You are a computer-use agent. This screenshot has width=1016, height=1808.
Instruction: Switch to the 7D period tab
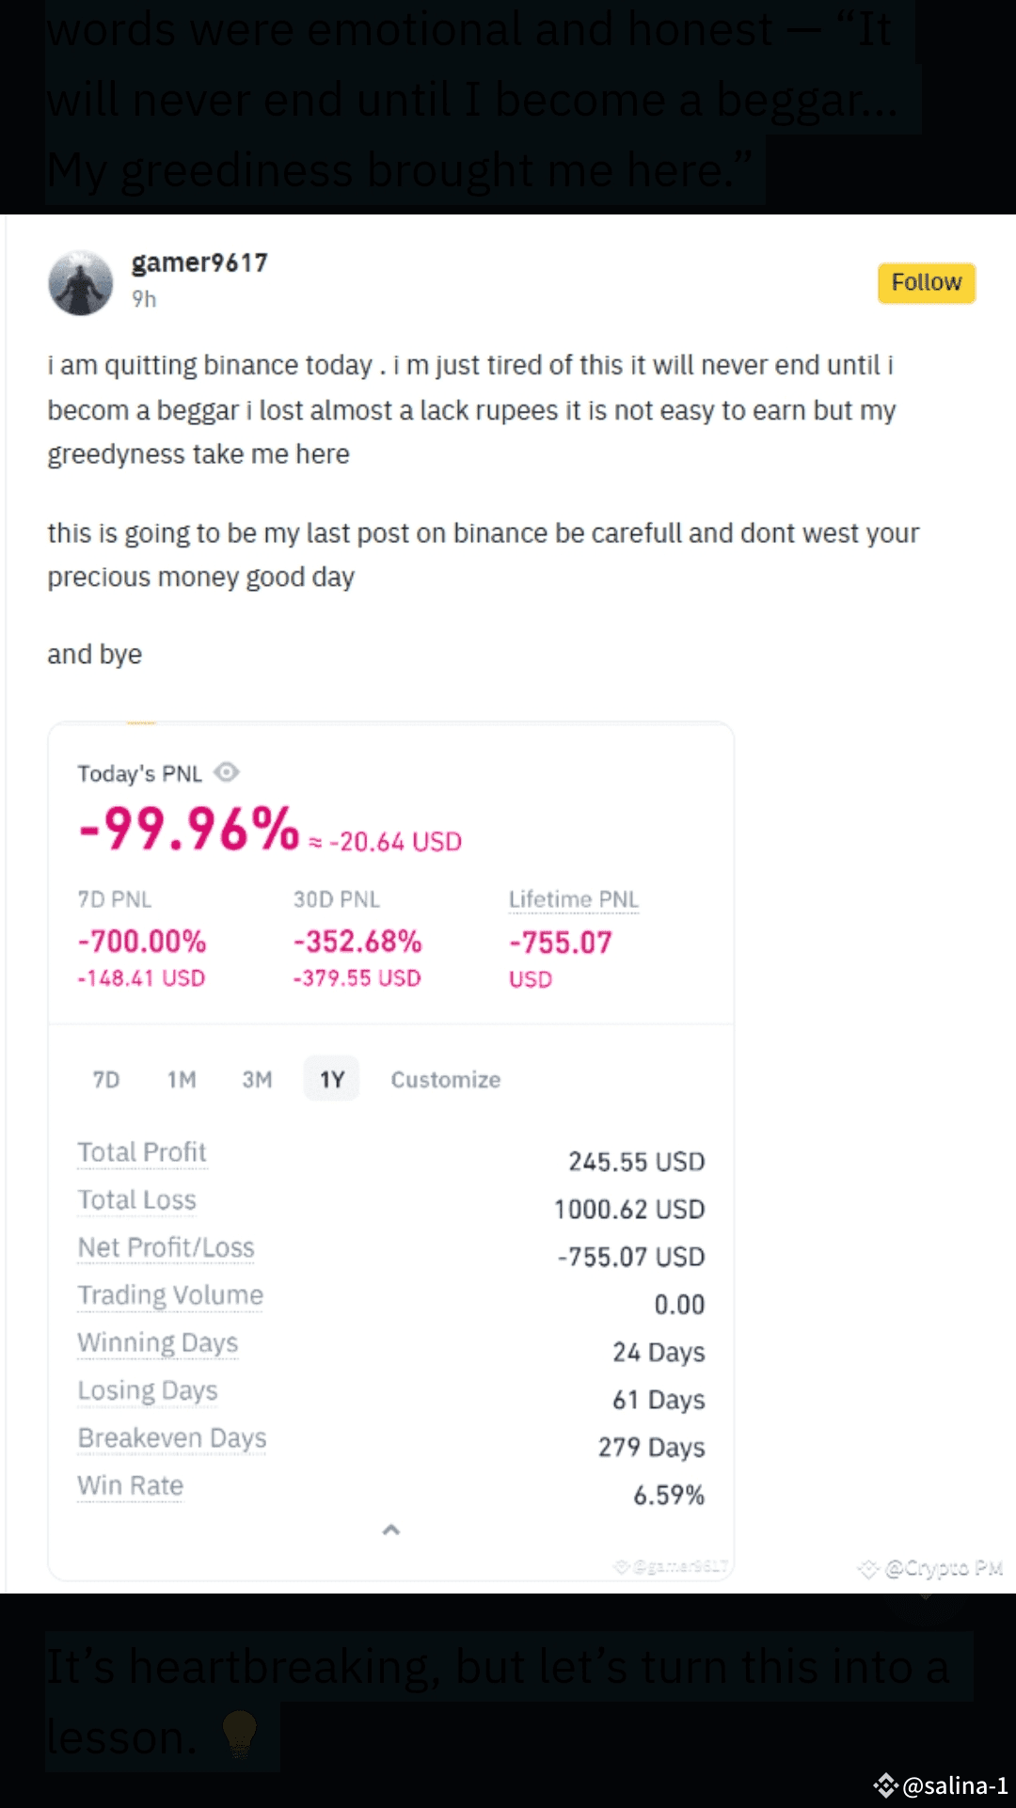[106, 1079]
